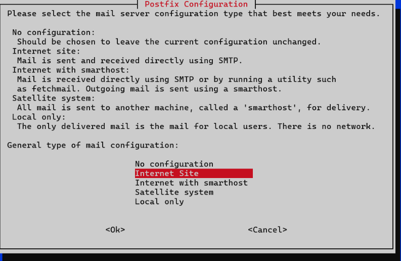Click the "Should be chosen to leave" description line
This screenshot has width=401, height=261.
[x=169, y=41]
